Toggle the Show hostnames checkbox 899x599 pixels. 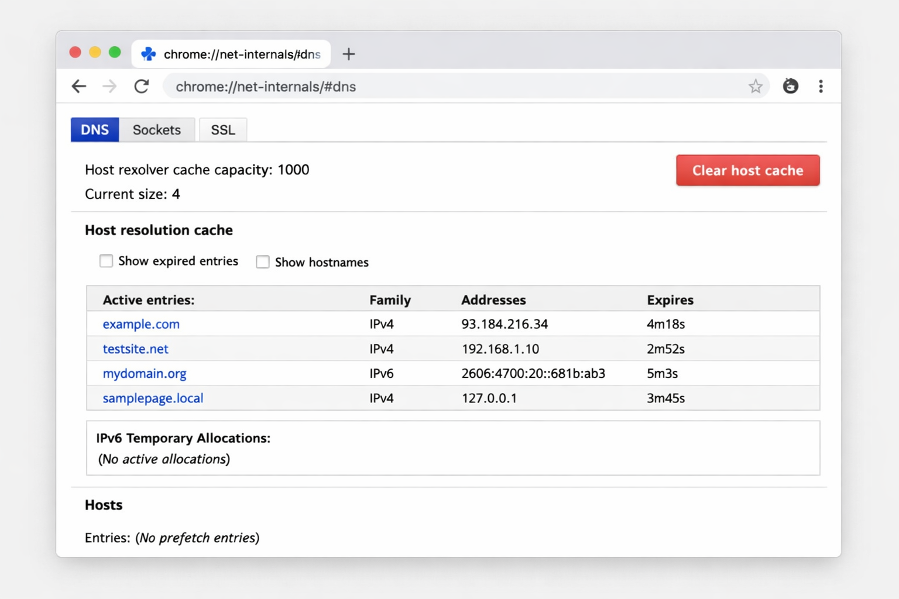(263, 262)
